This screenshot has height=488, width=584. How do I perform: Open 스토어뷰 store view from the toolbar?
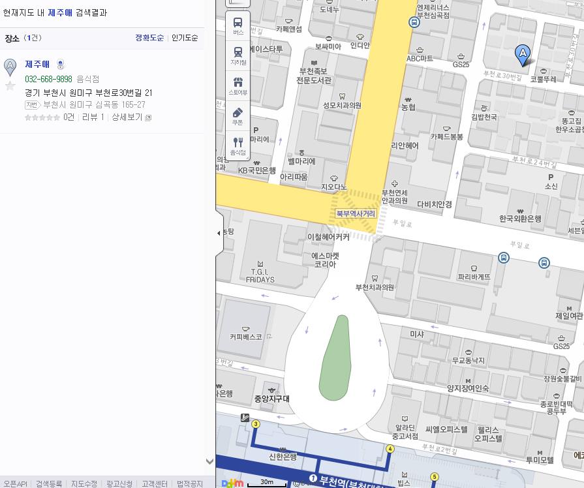click(238, 85)
